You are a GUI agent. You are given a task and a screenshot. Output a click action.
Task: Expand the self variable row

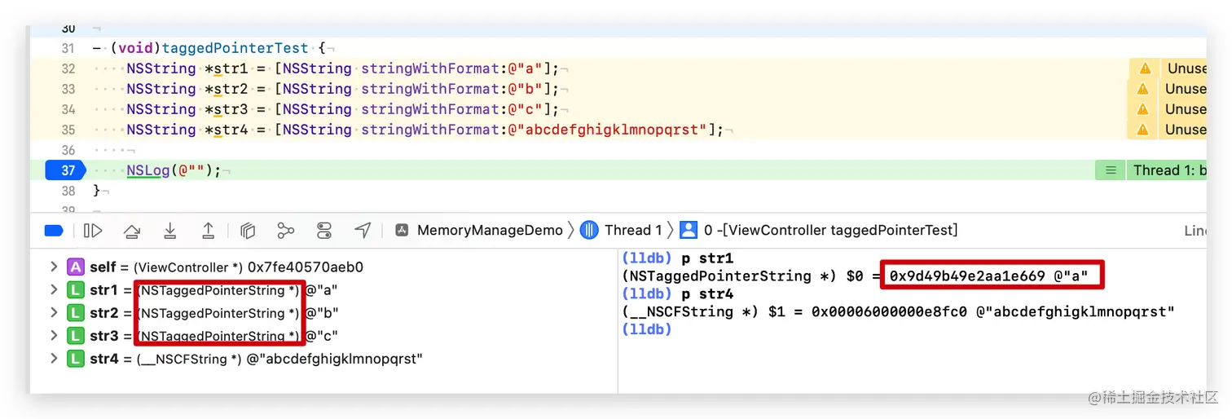[54, 267]
